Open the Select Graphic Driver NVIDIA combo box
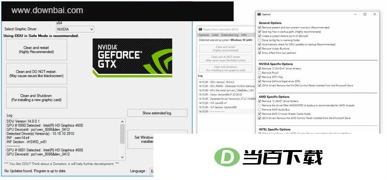Image resolution: width=387 pixels, height=180 pixels. pos(75,29)
